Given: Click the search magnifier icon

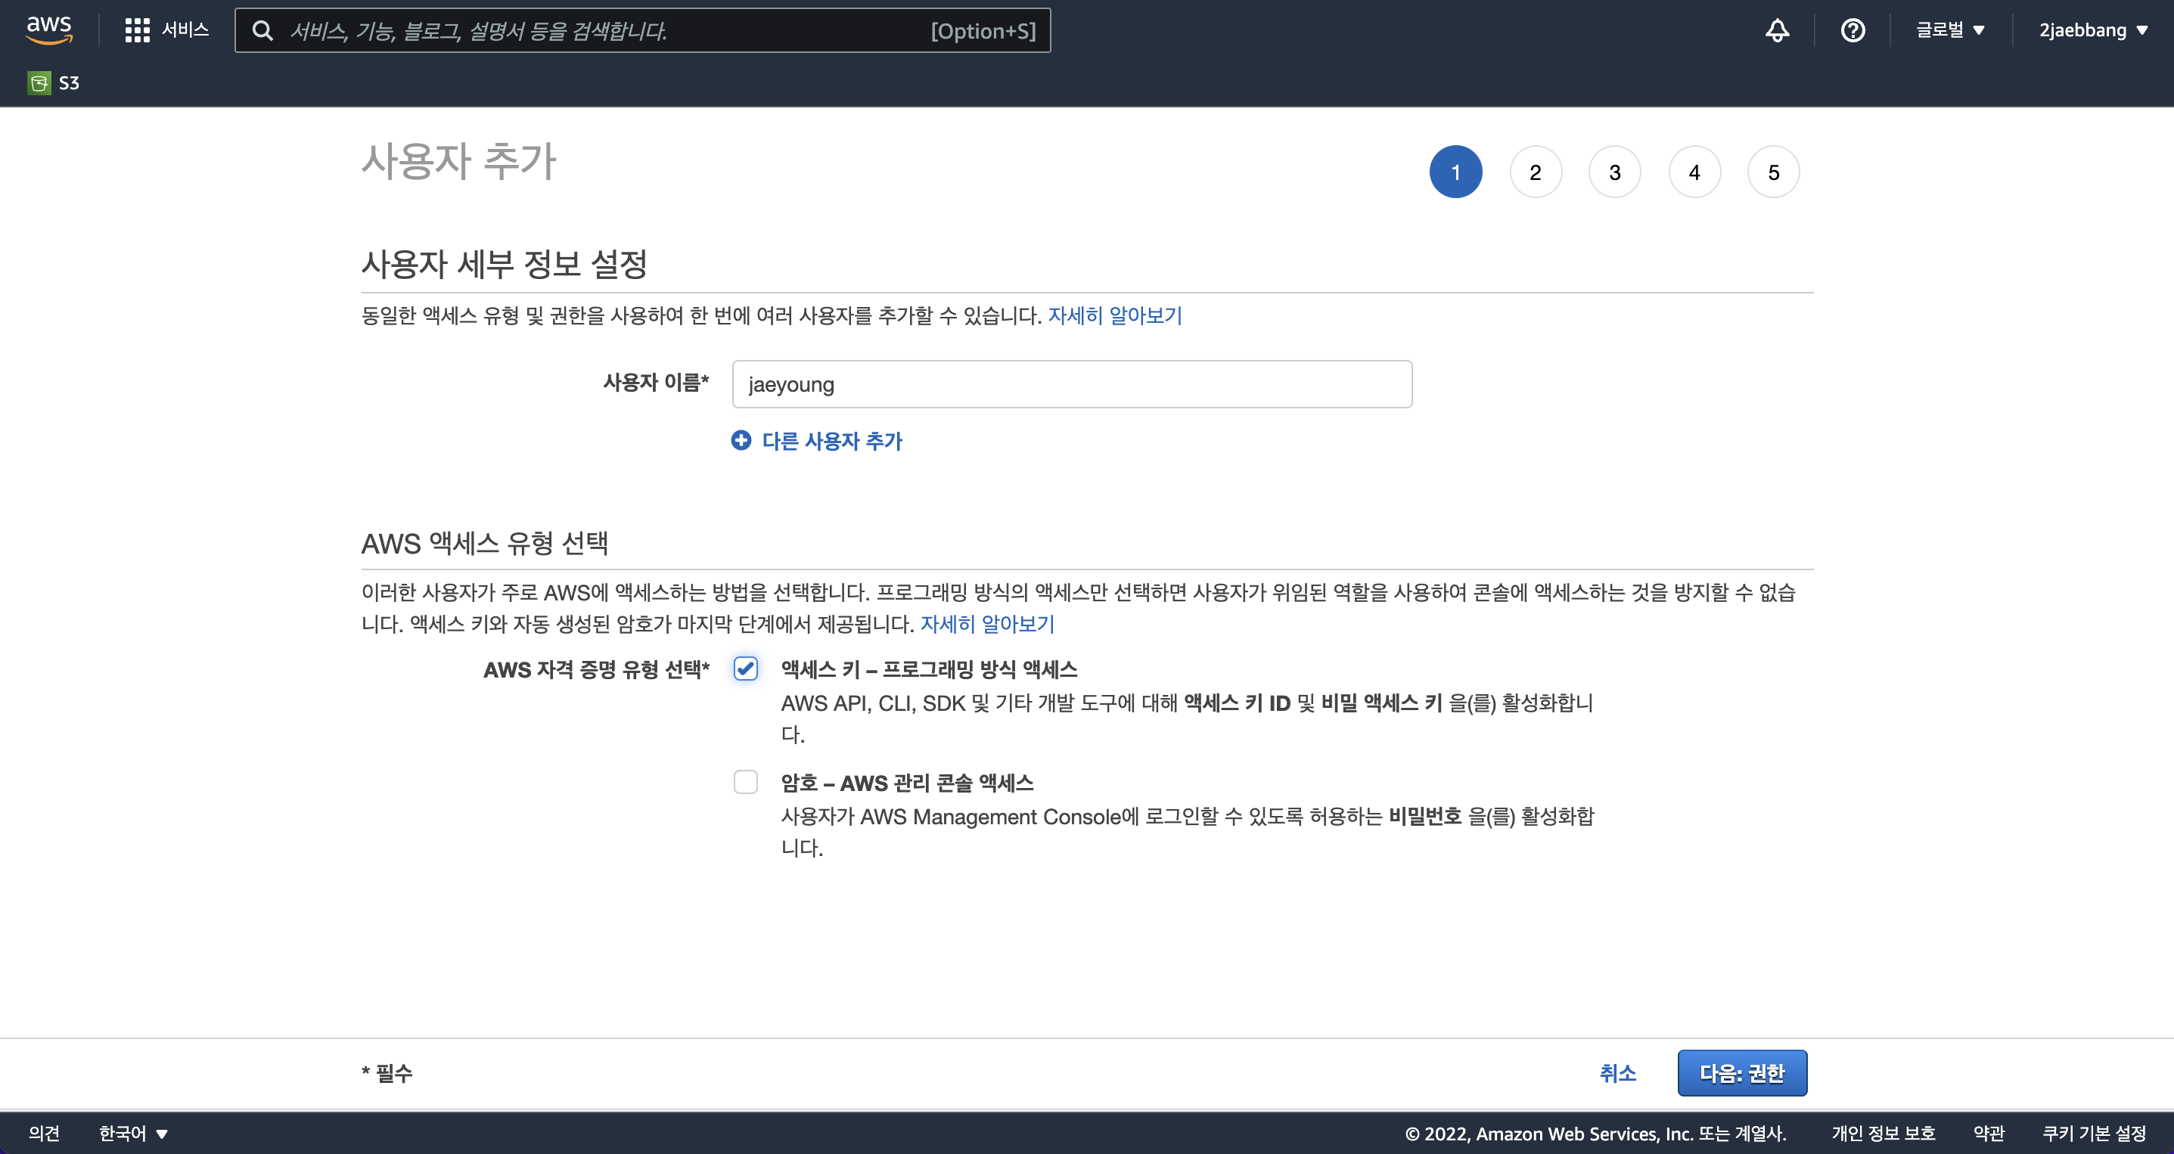Looking at the screenshot, I should [262, 31].
